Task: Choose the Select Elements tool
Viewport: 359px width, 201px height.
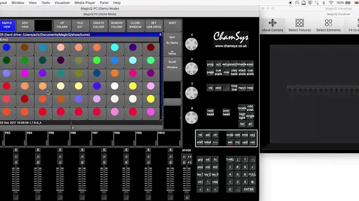Action: [x=328, y=25]
